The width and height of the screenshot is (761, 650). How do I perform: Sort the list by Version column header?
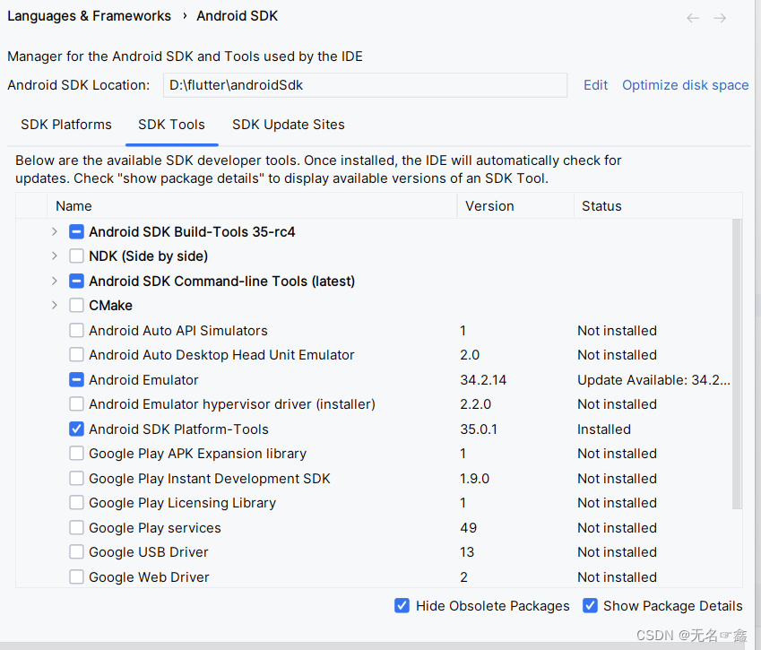point(490,206)
